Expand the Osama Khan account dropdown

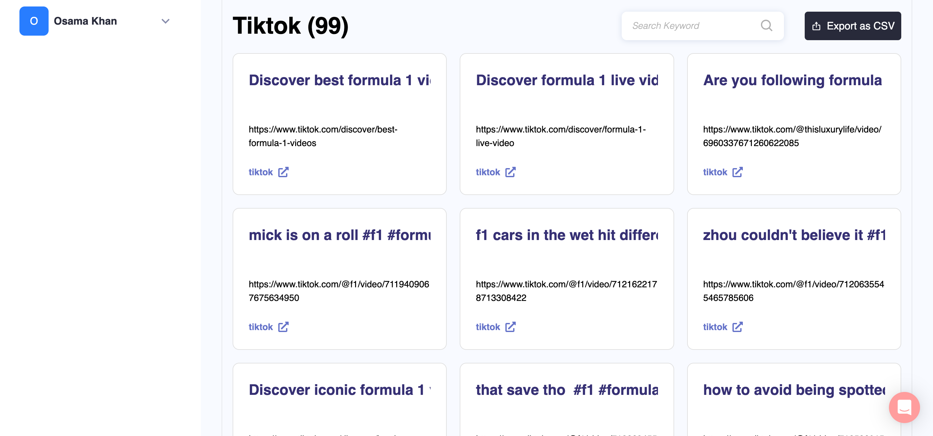166,21
